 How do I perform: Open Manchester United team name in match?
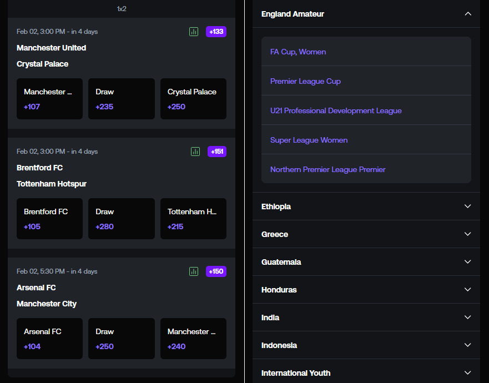(x=51, y=48)
